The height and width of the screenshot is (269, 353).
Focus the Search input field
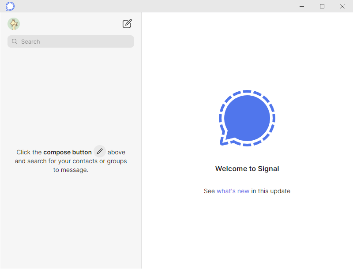click(71, 41)
